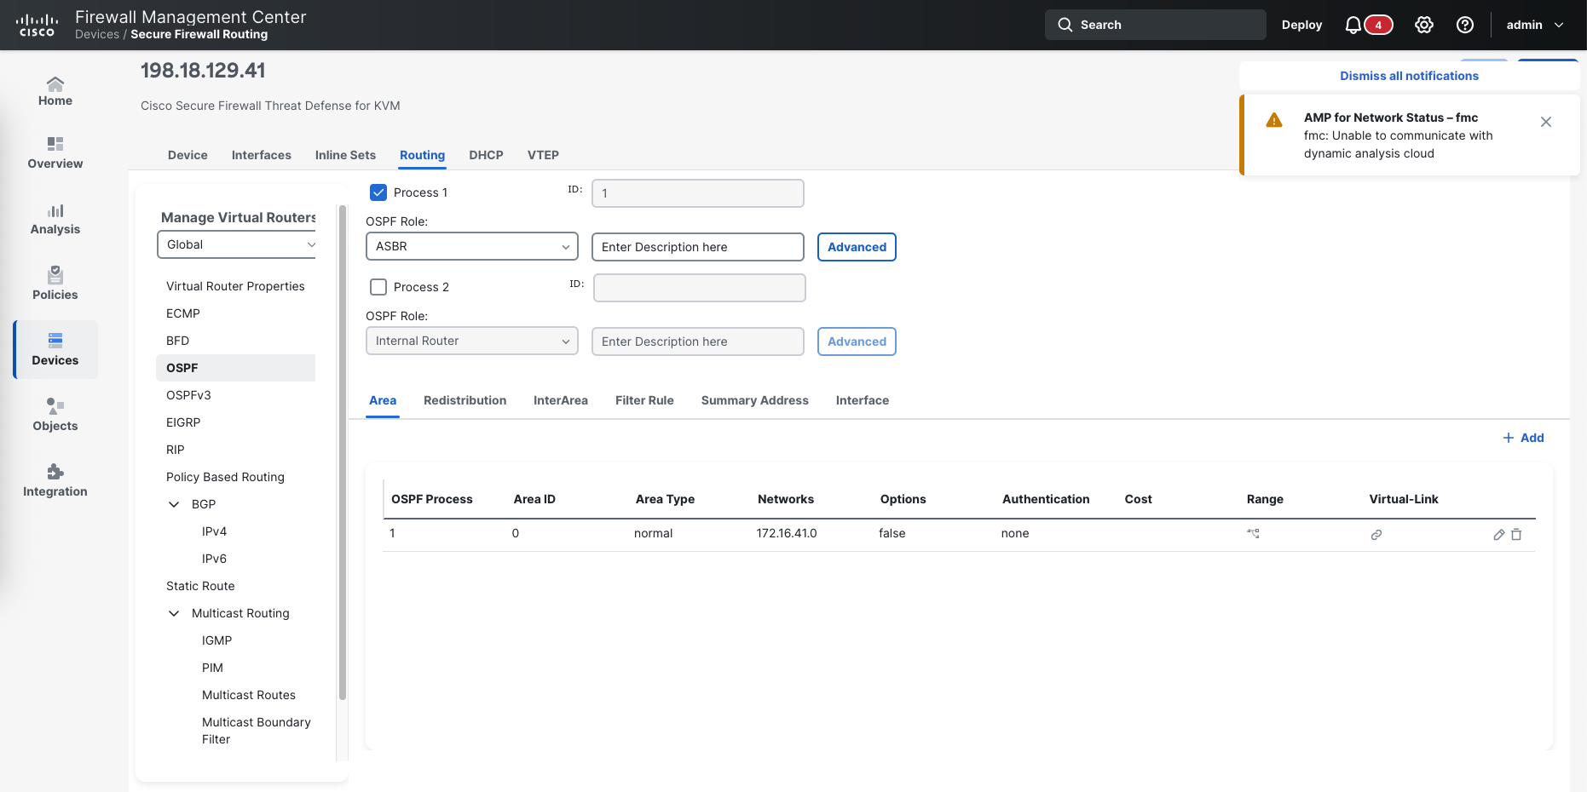Delete the OSPF area row with trash icon
Screen dimensions: 1587x792
click(x=1516, y=535)
